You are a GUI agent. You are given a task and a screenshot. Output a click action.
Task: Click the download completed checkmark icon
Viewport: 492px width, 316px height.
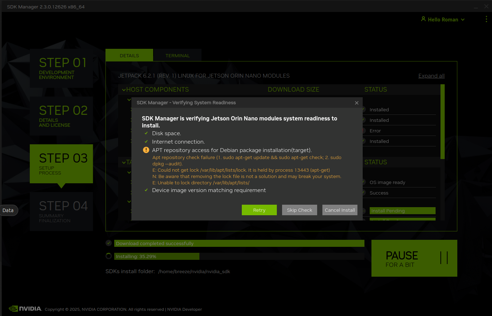[109, 243]
